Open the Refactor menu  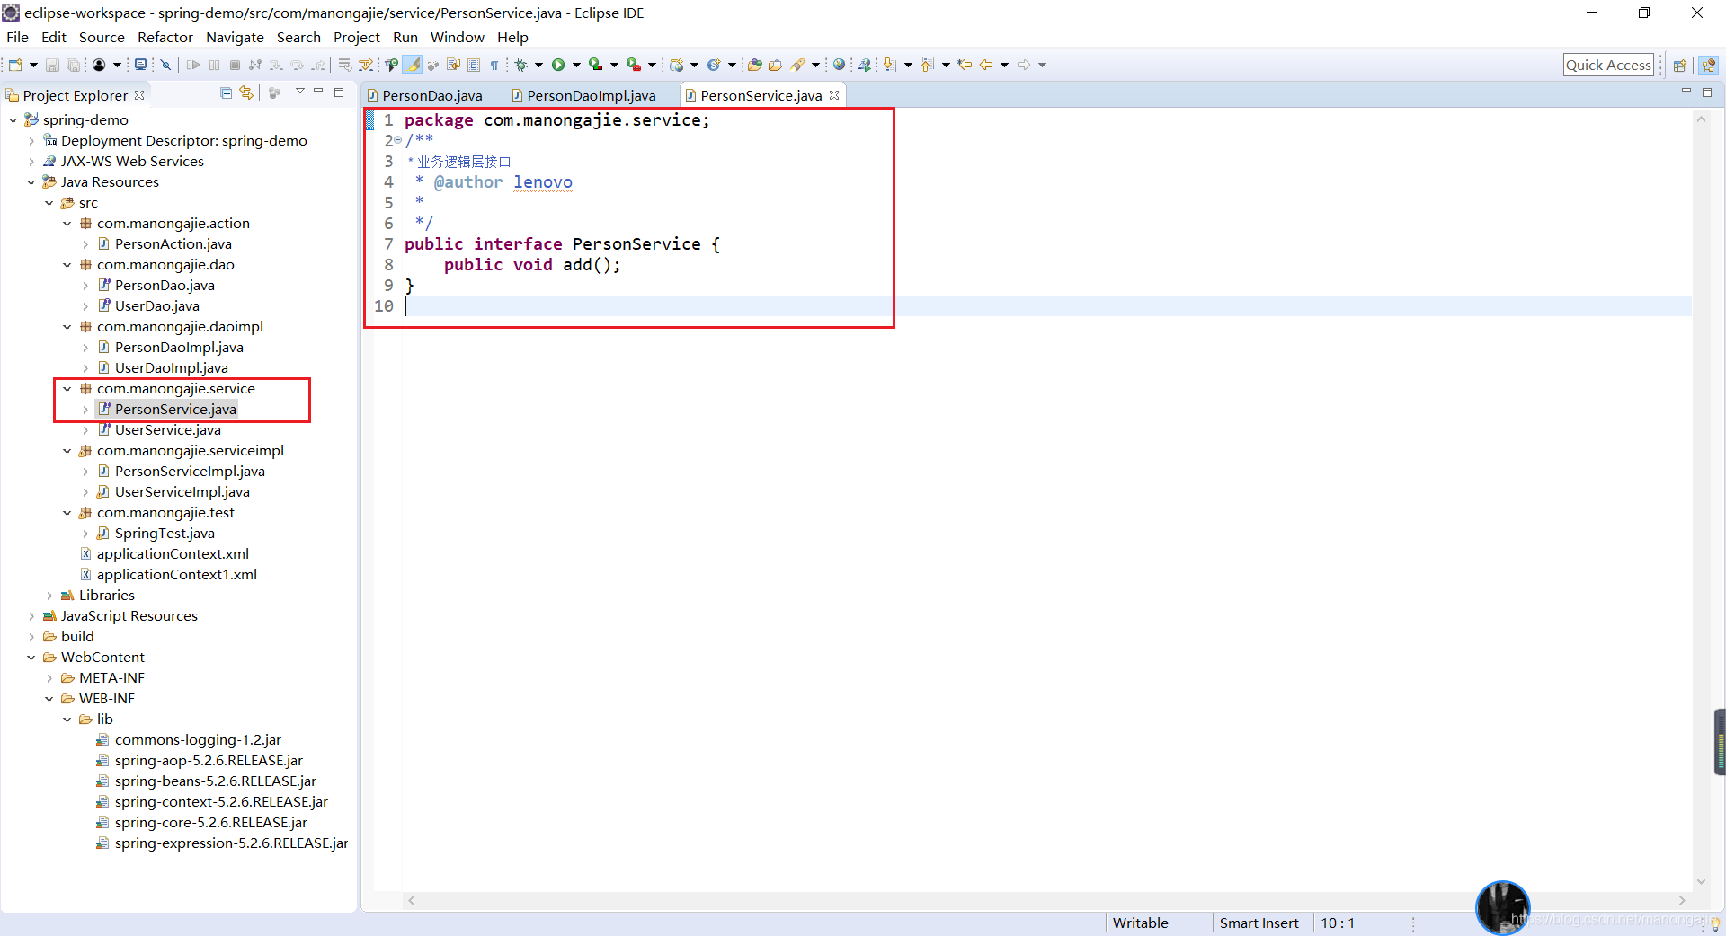pyautogui.click(x=165, y=37)
